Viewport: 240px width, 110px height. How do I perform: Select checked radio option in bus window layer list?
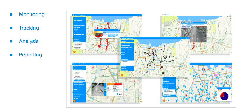point(74,47)
